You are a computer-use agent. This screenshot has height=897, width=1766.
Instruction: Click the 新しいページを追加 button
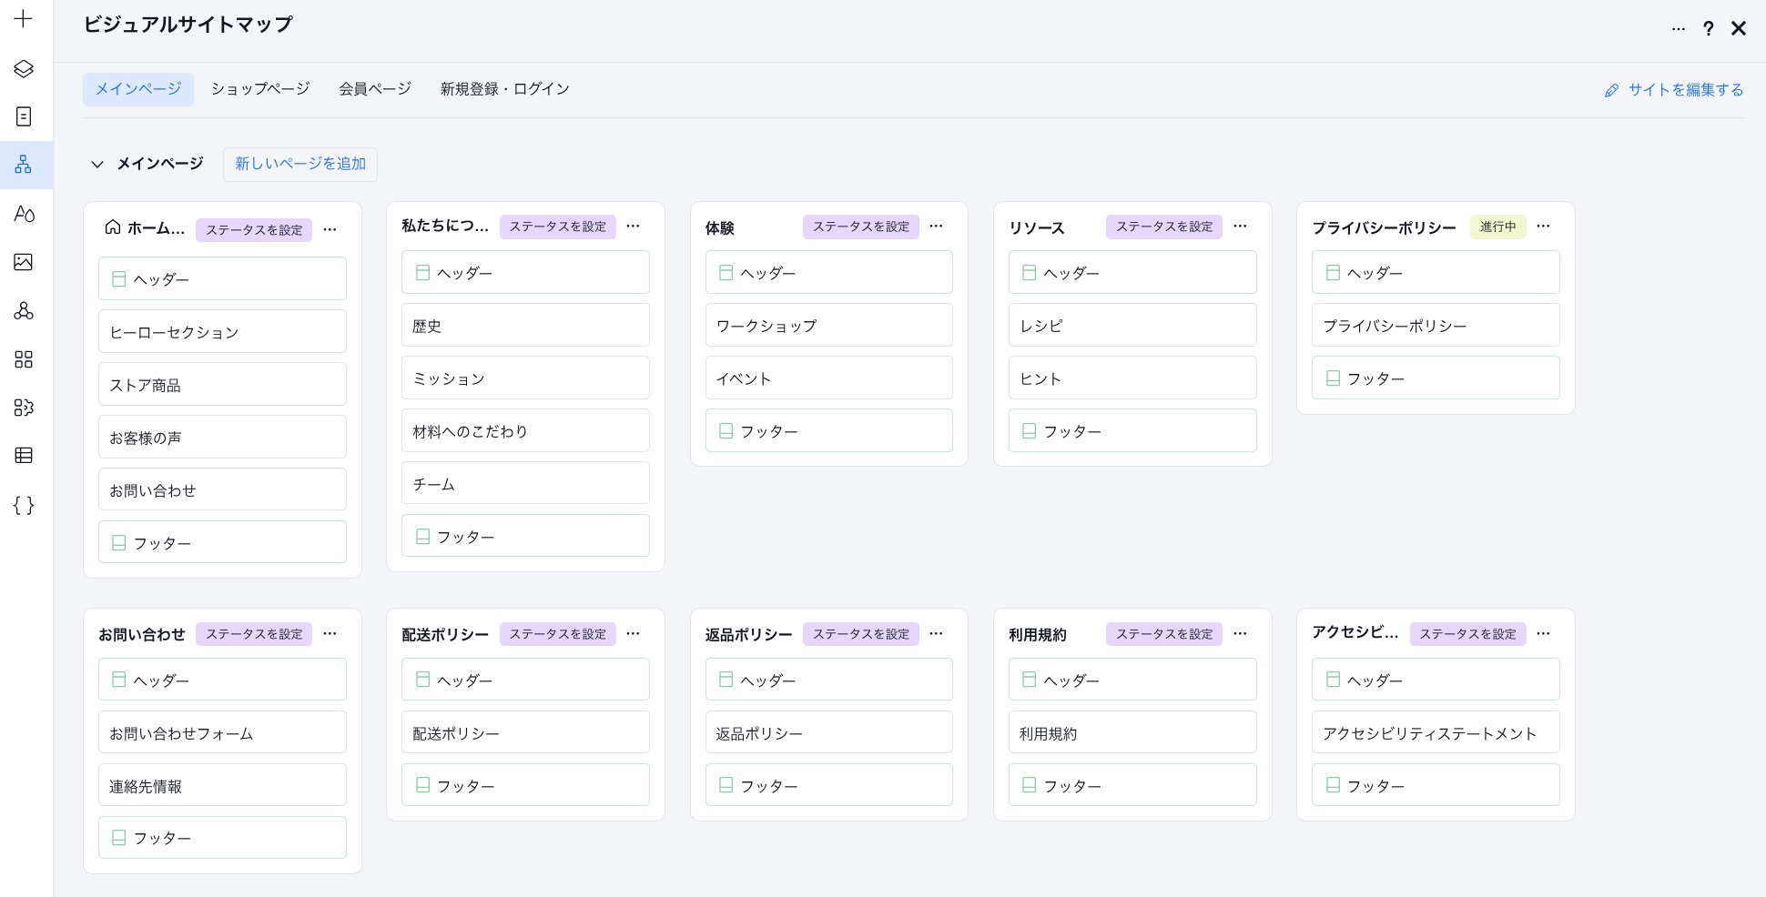300,165
